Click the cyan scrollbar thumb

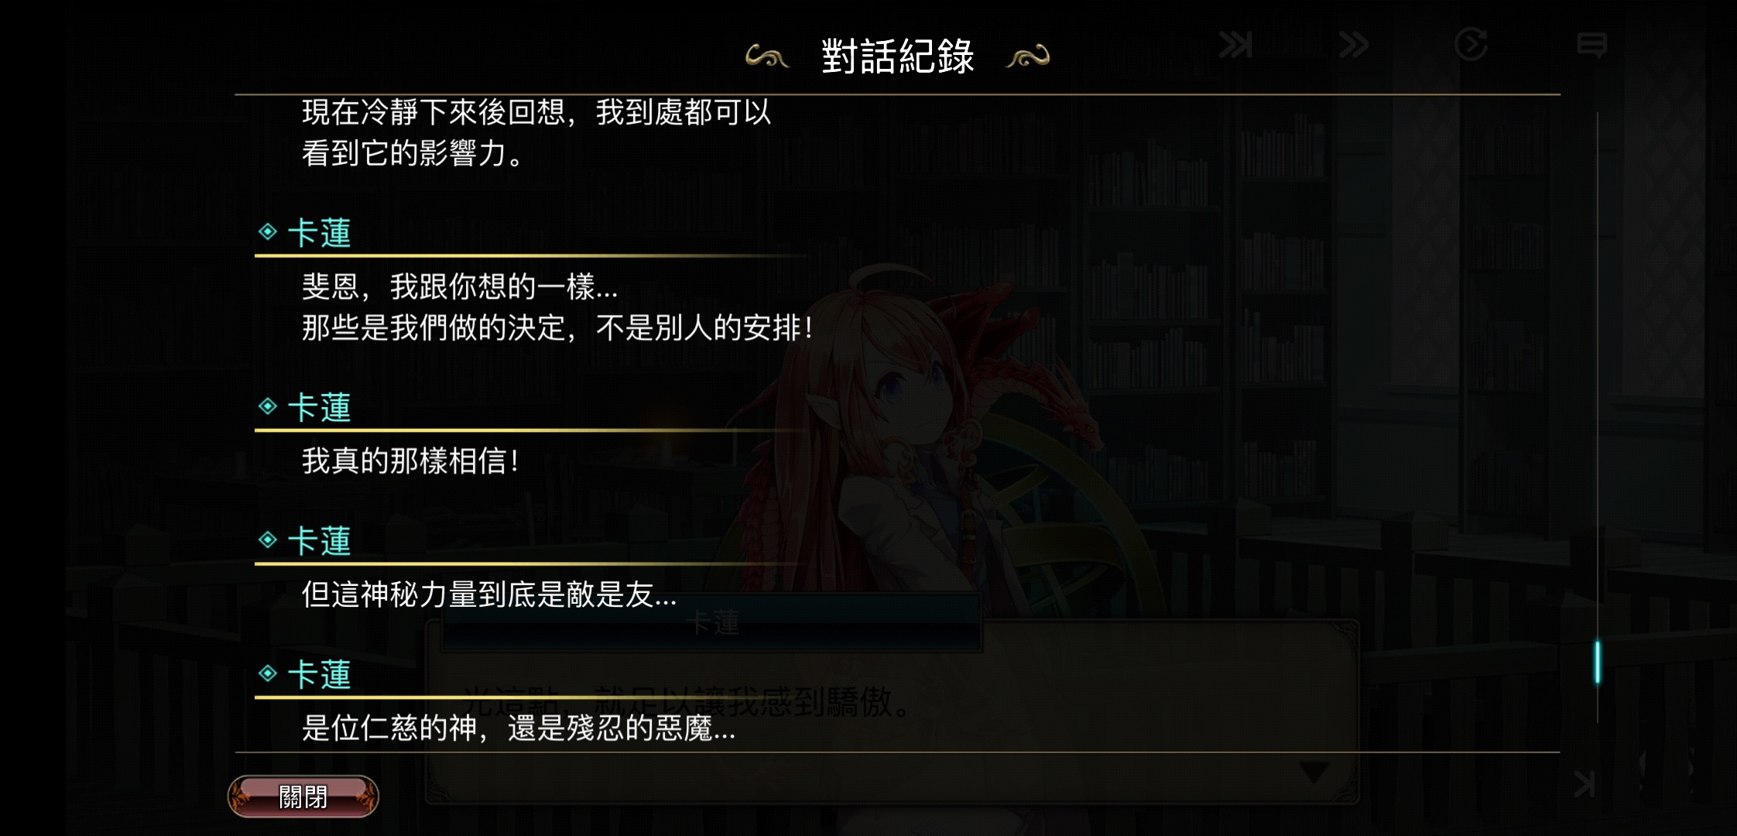point(1597,662)
